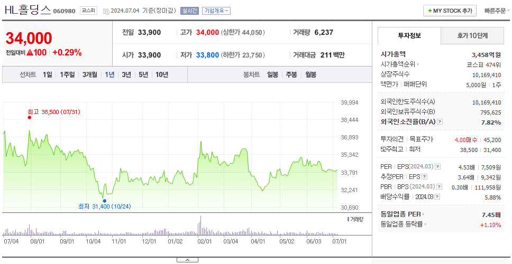Screen dimensions: 512x264
Task: Select the 3개월 line chart period
Action: (x=90, y=74)
